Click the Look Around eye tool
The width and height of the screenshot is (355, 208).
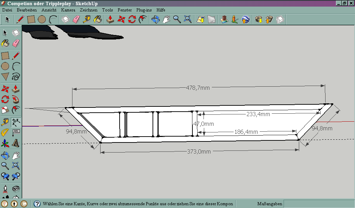pyautogui.click(x=16, y=189)
